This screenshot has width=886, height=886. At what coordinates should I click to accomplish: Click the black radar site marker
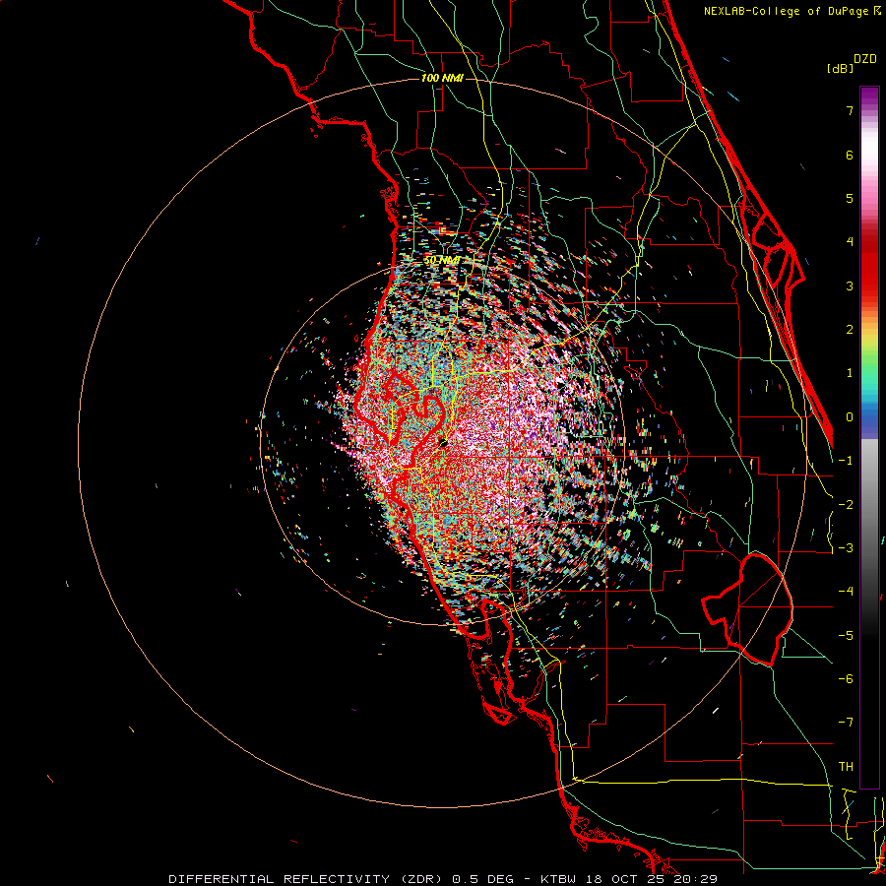pos(443,442)
